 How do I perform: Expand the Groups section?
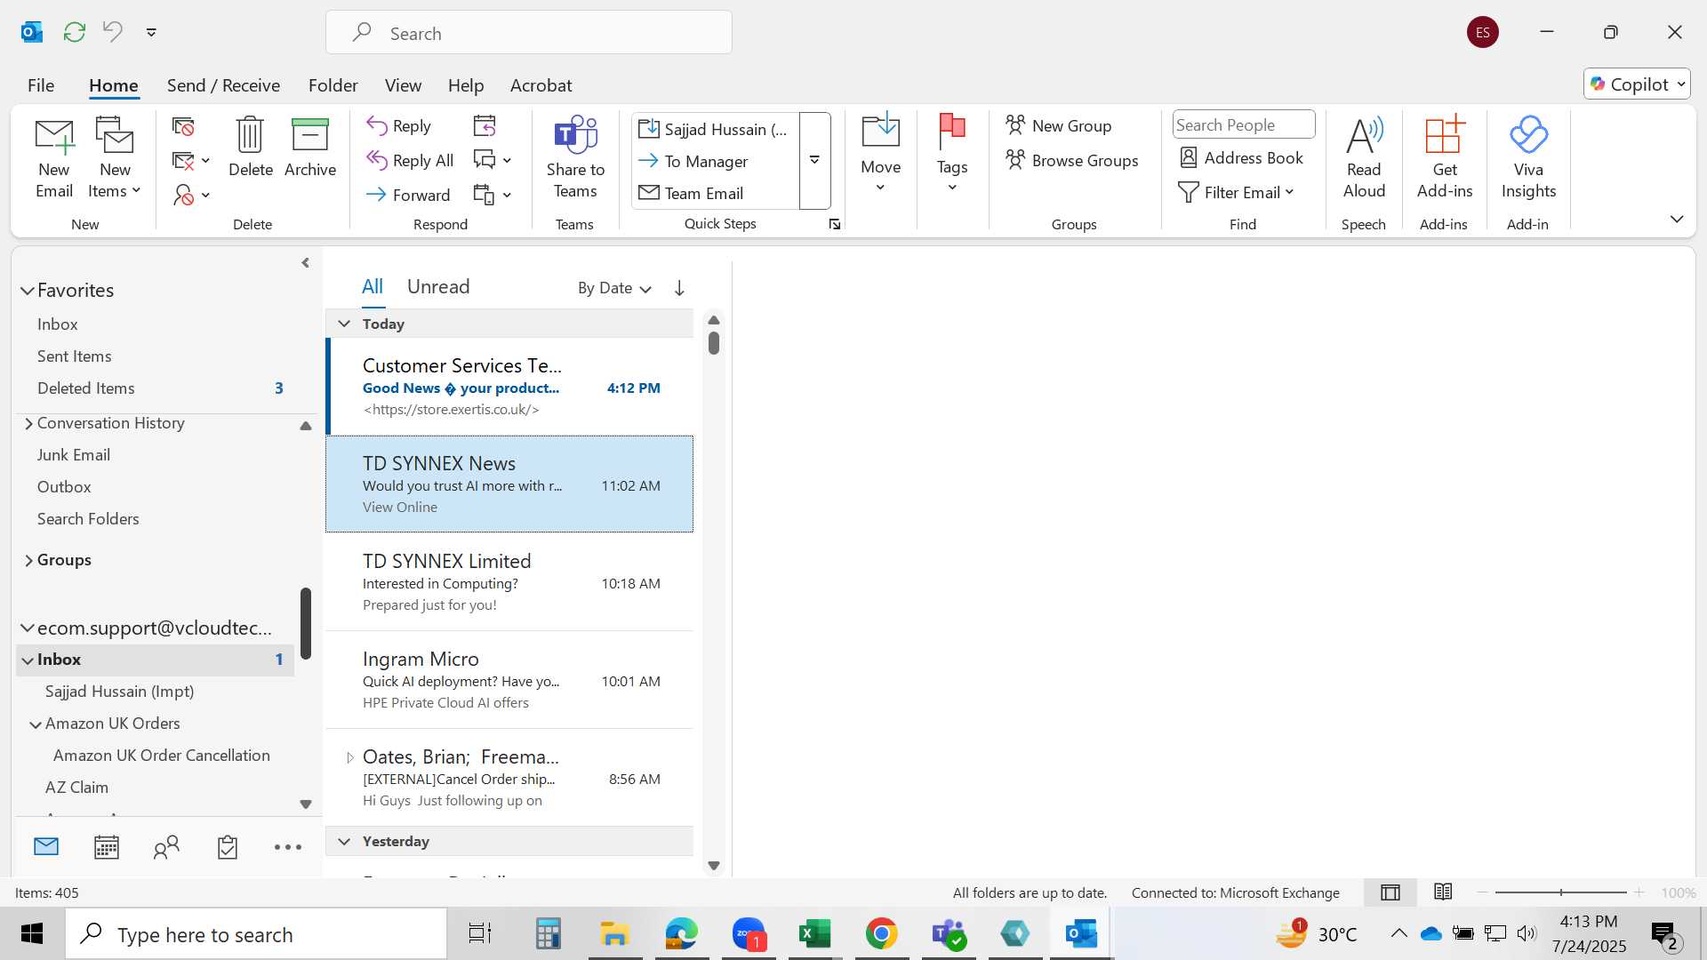[x=28, y=560]
